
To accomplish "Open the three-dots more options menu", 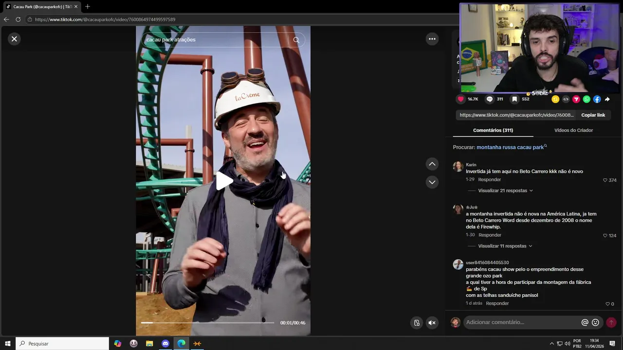I will (432, 39).
